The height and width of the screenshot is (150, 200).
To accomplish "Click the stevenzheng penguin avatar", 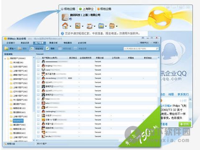I will (x=43, y=78).
